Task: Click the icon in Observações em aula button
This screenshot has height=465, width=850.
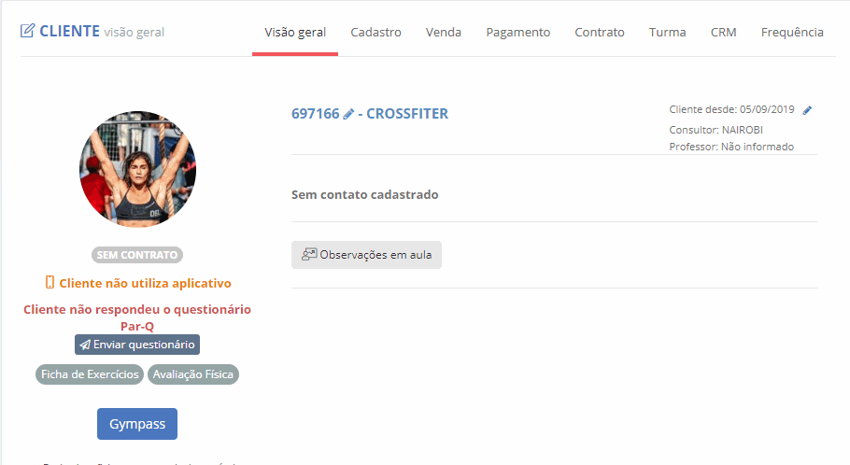Action: point(309,254)
